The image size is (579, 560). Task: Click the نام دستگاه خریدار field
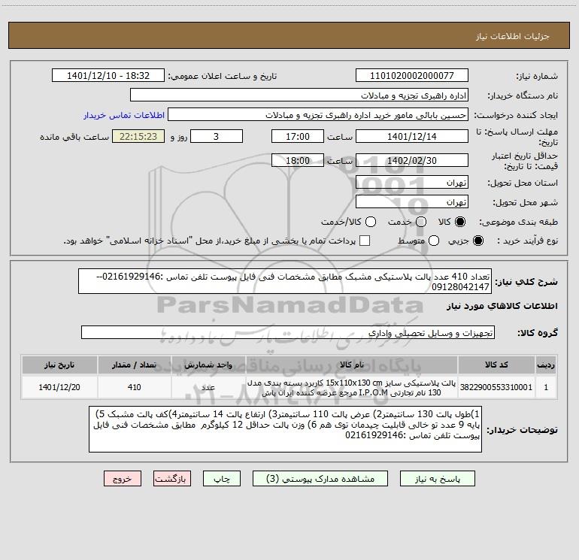point(299,95)
